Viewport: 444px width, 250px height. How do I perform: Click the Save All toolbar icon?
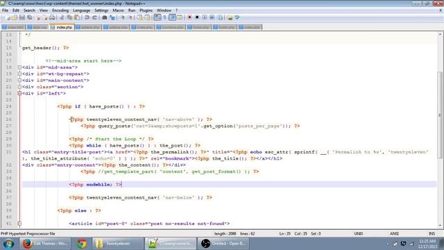click(x=29, y=17)
